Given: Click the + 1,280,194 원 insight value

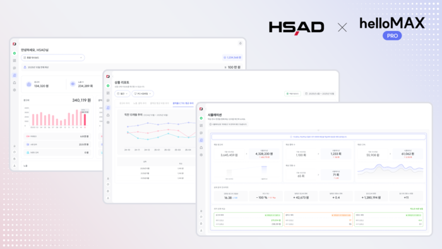Looking at the screenshot, I should (x=371, y=198).
